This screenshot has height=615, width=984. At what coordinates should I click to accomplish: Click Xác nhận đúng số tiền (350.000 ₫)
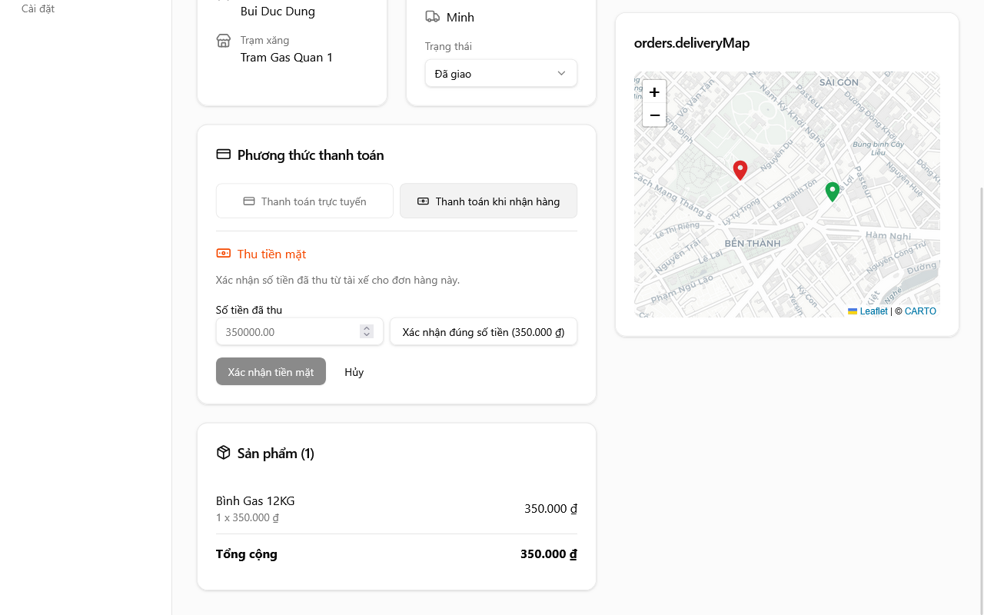coord(483,332)
